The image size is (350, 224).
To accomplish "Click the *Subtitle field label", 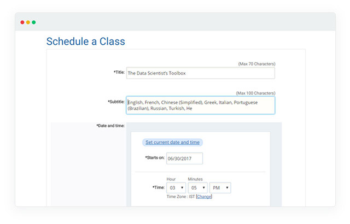I will 116,102.
